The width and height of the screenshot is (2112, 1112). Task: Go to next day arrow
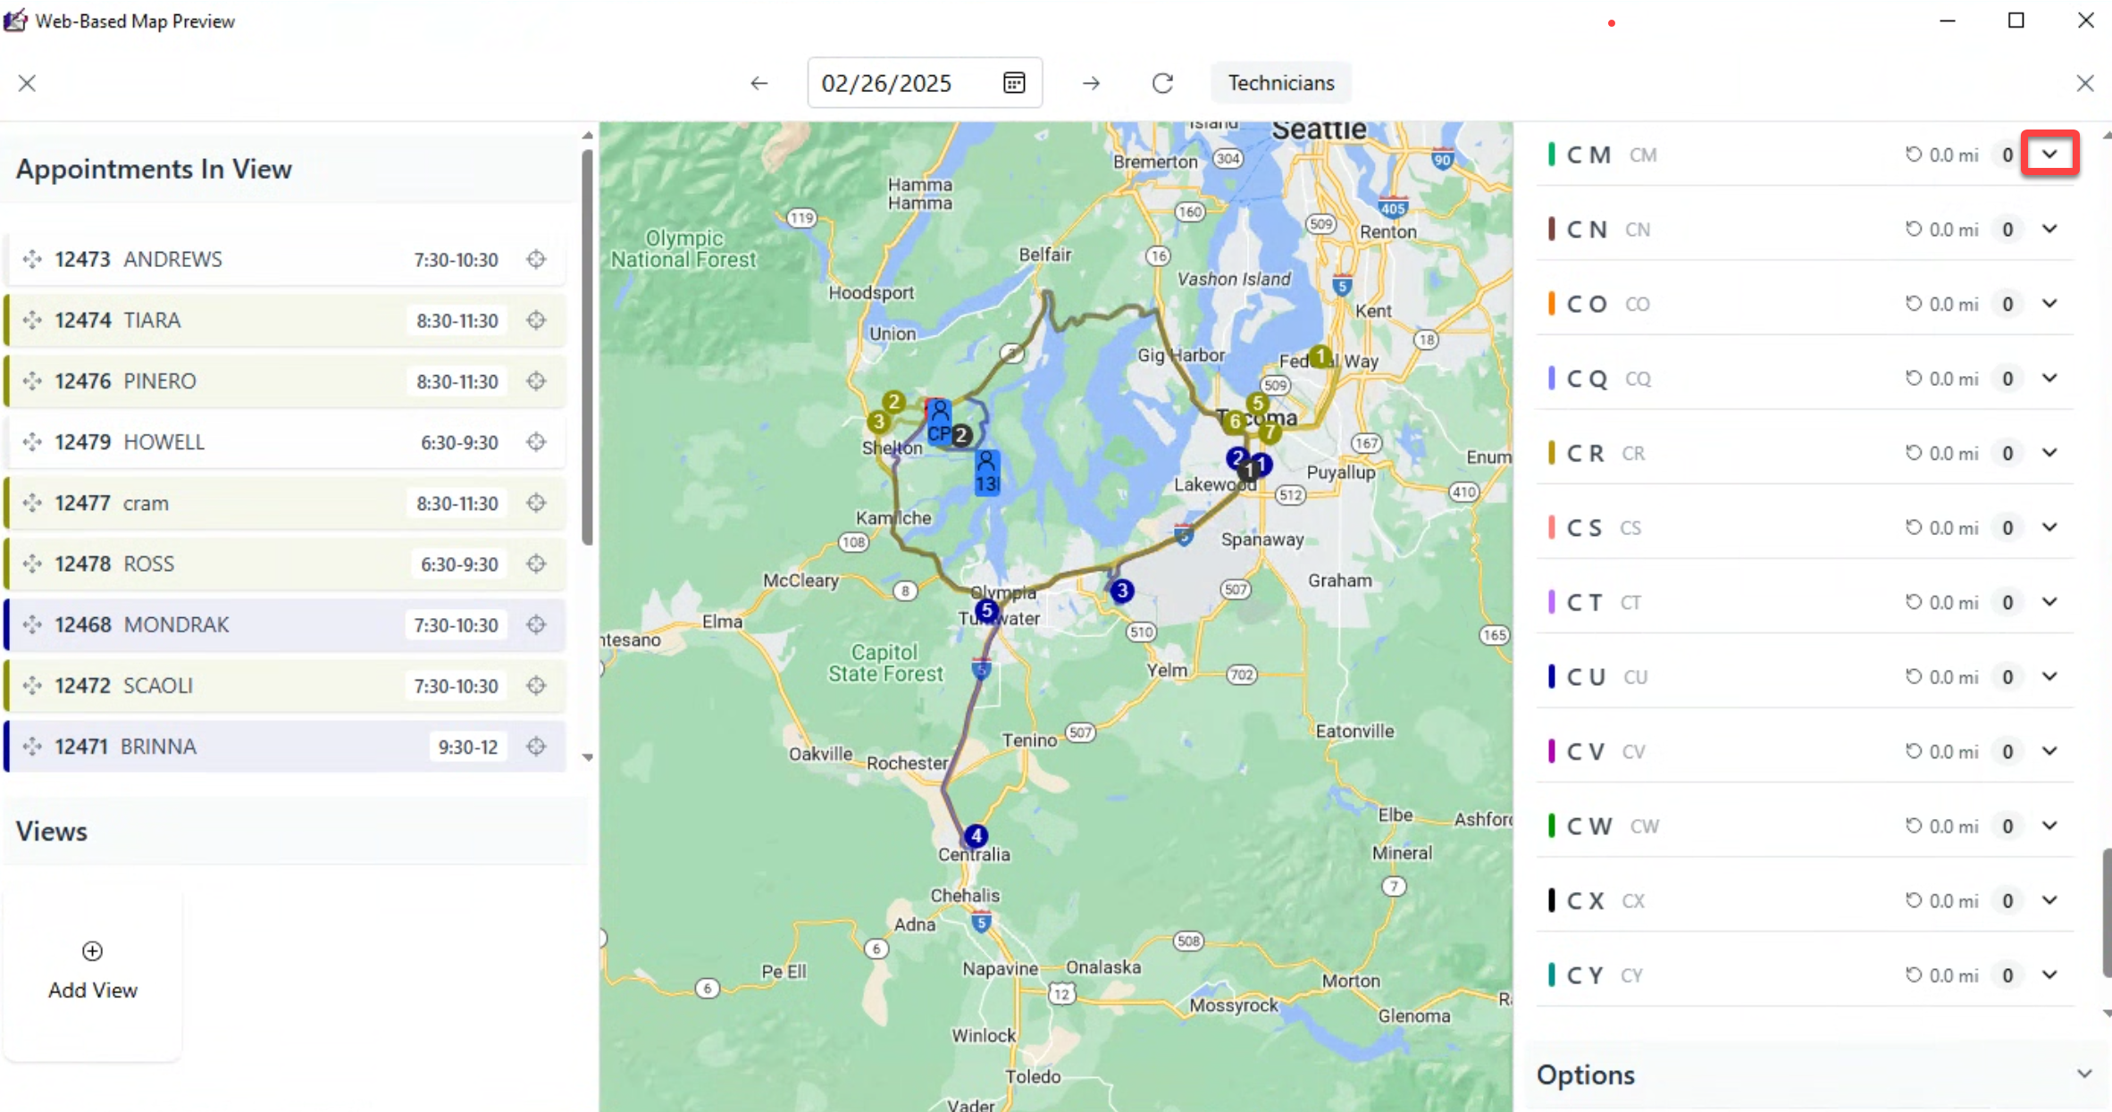[1091, 83]
